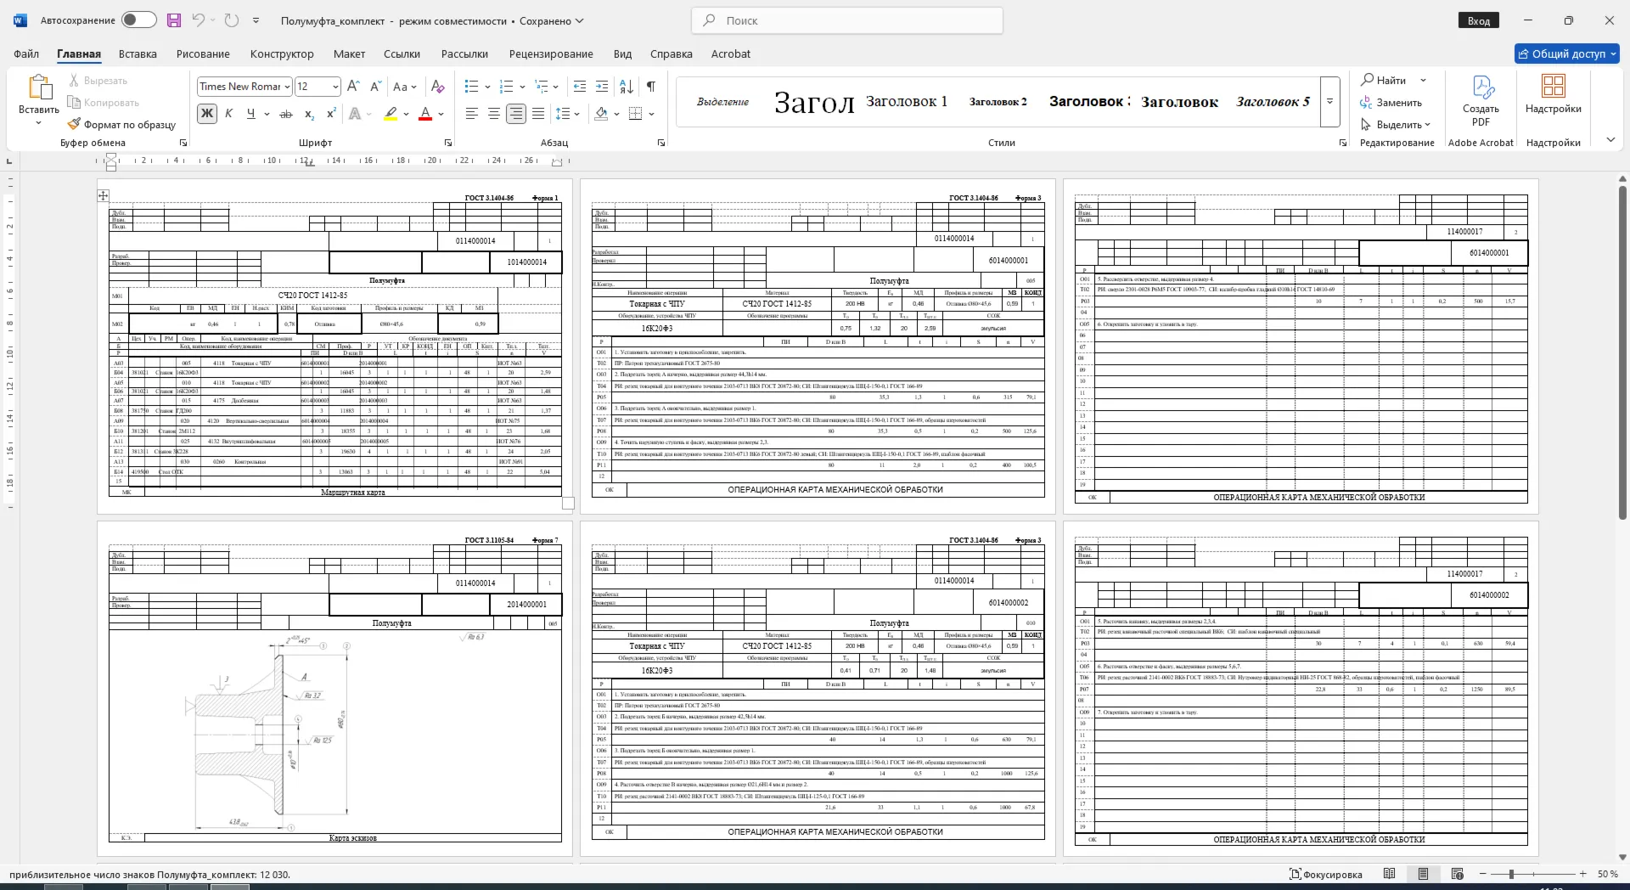Click the Фокусировка focus mode button
Image resolution: width=1630 pixels, height=890 pixels.
[x=1326, y=874]
